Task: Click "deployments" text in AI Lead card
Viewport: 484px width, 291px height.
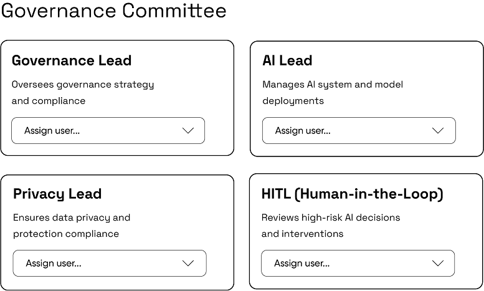Action: pos(293,100)
